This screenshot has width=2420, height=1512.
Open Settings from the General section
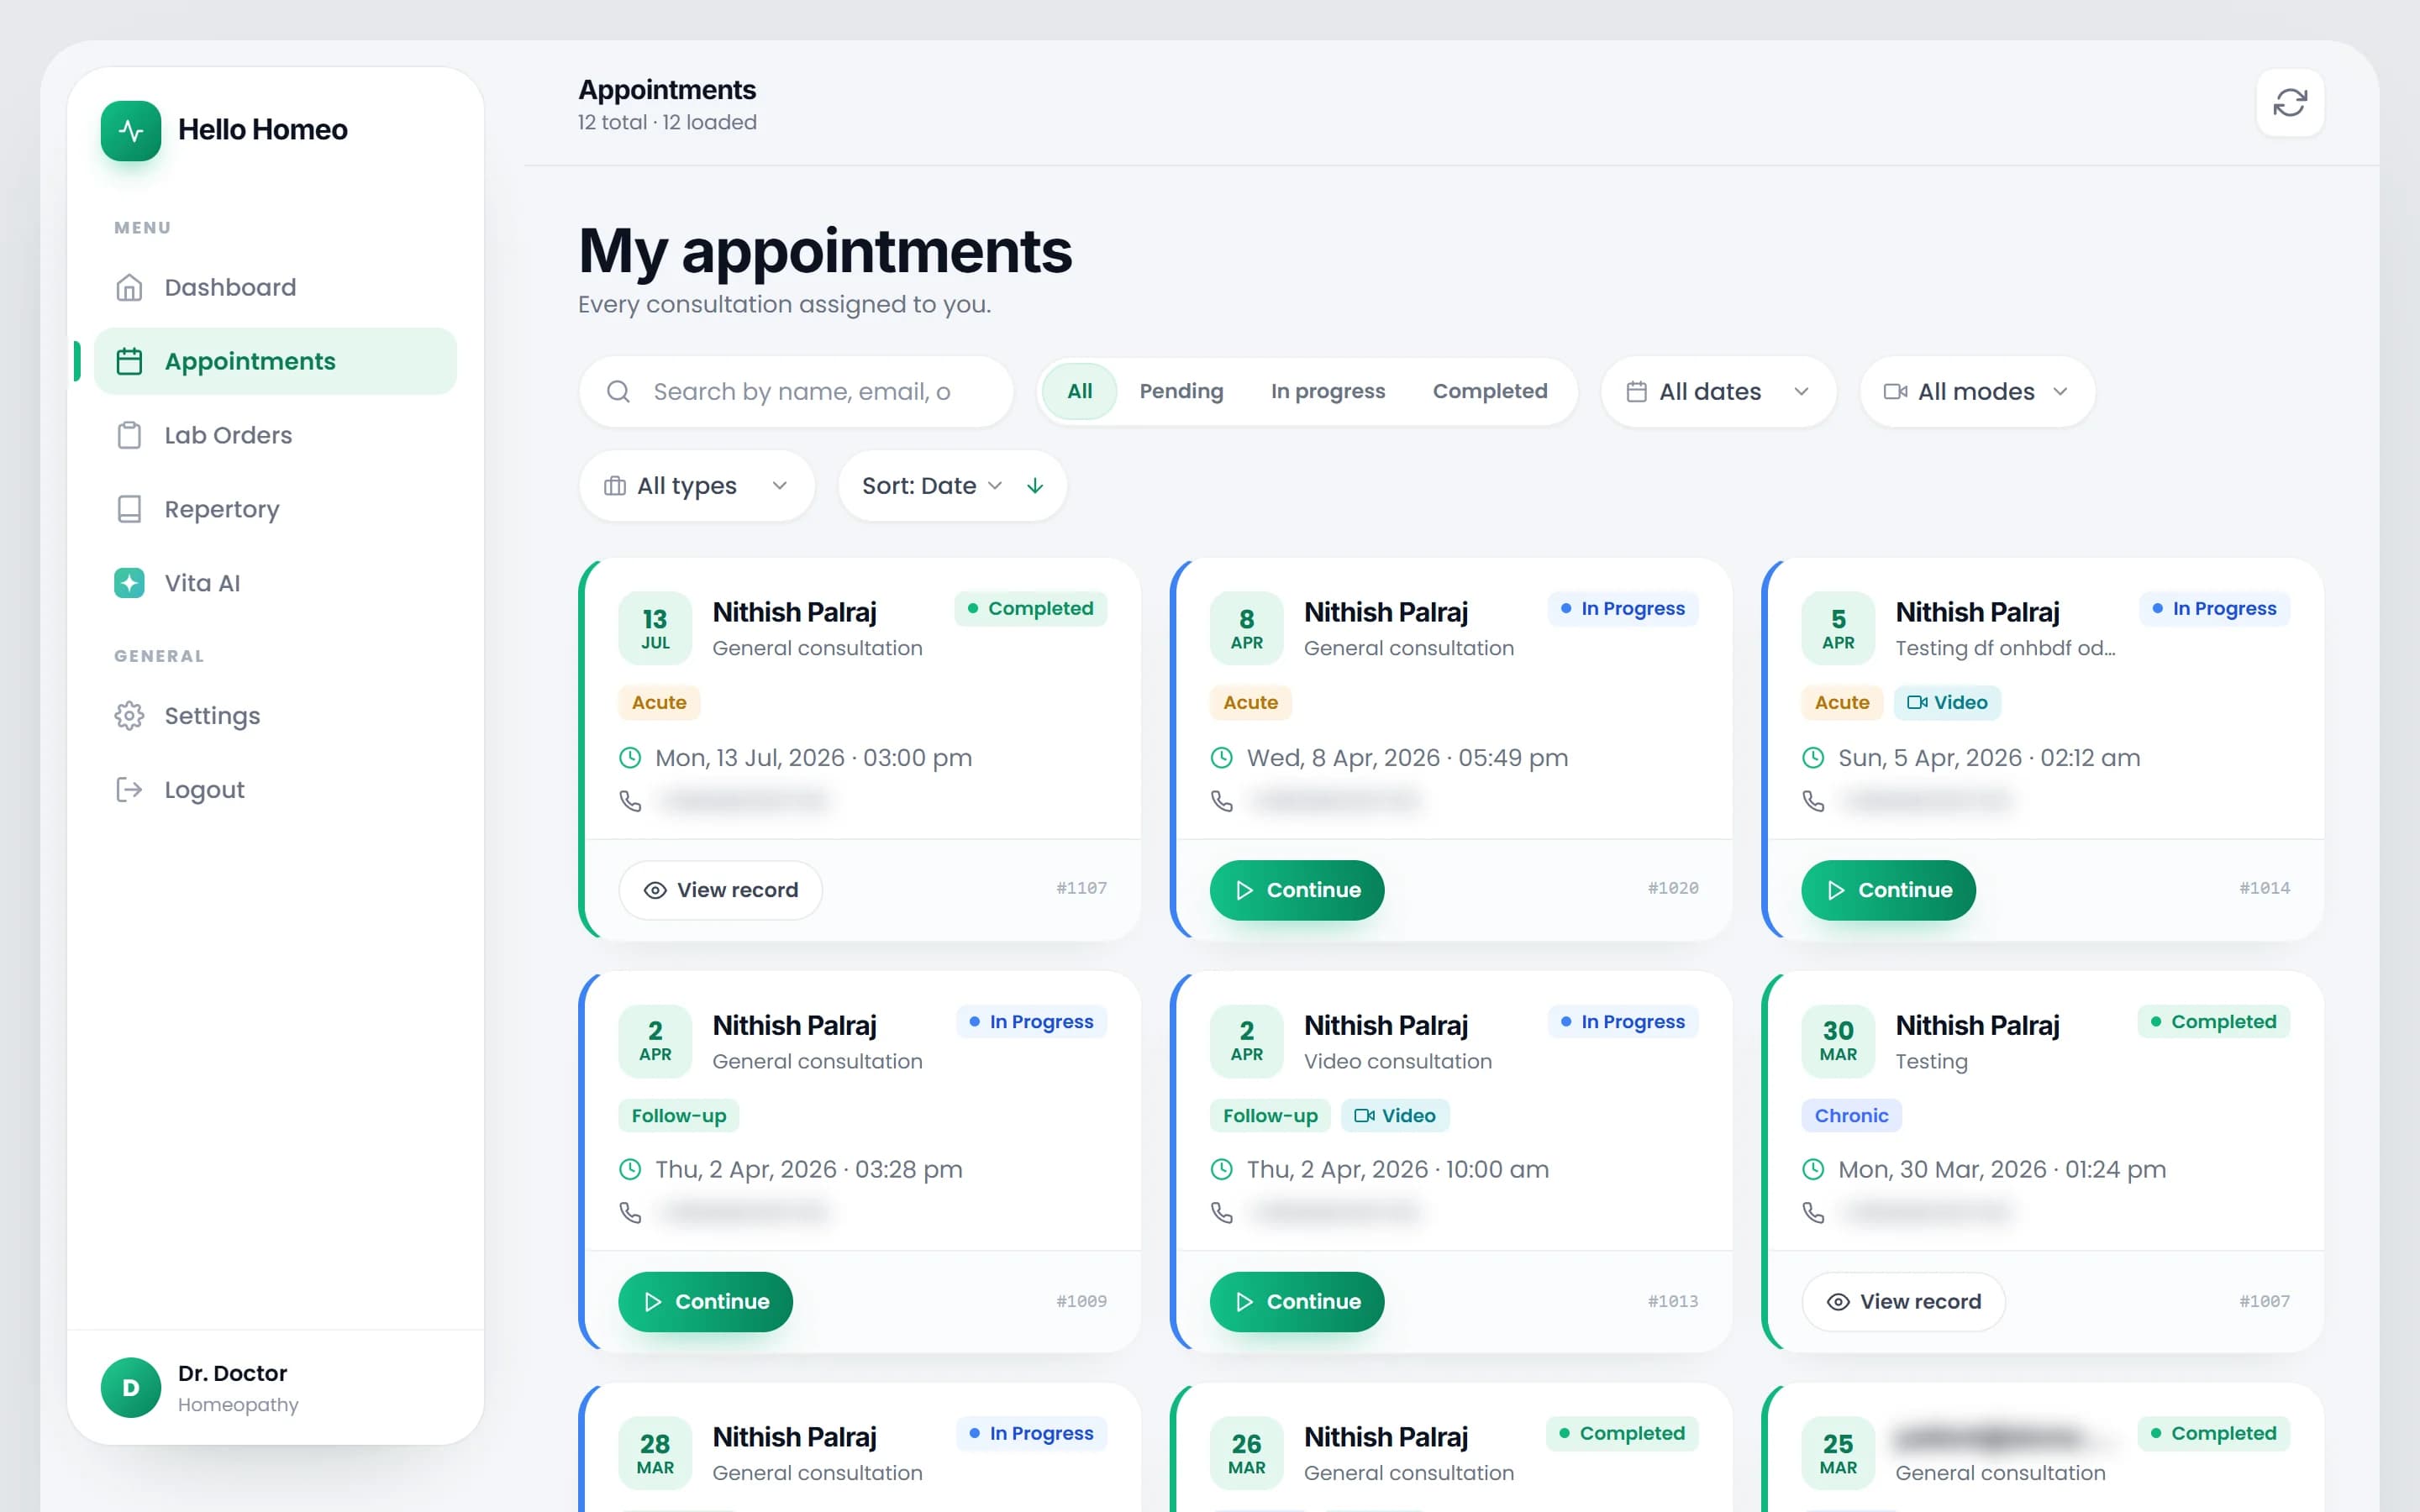coord(275,716)
